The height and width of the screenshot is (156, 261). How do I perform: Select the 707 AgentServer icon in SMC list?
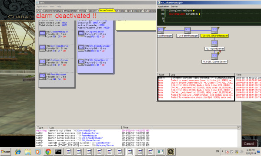coord(81,34)
